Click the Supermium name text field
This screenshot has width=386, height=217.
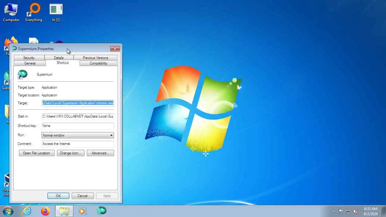point(45,74)
